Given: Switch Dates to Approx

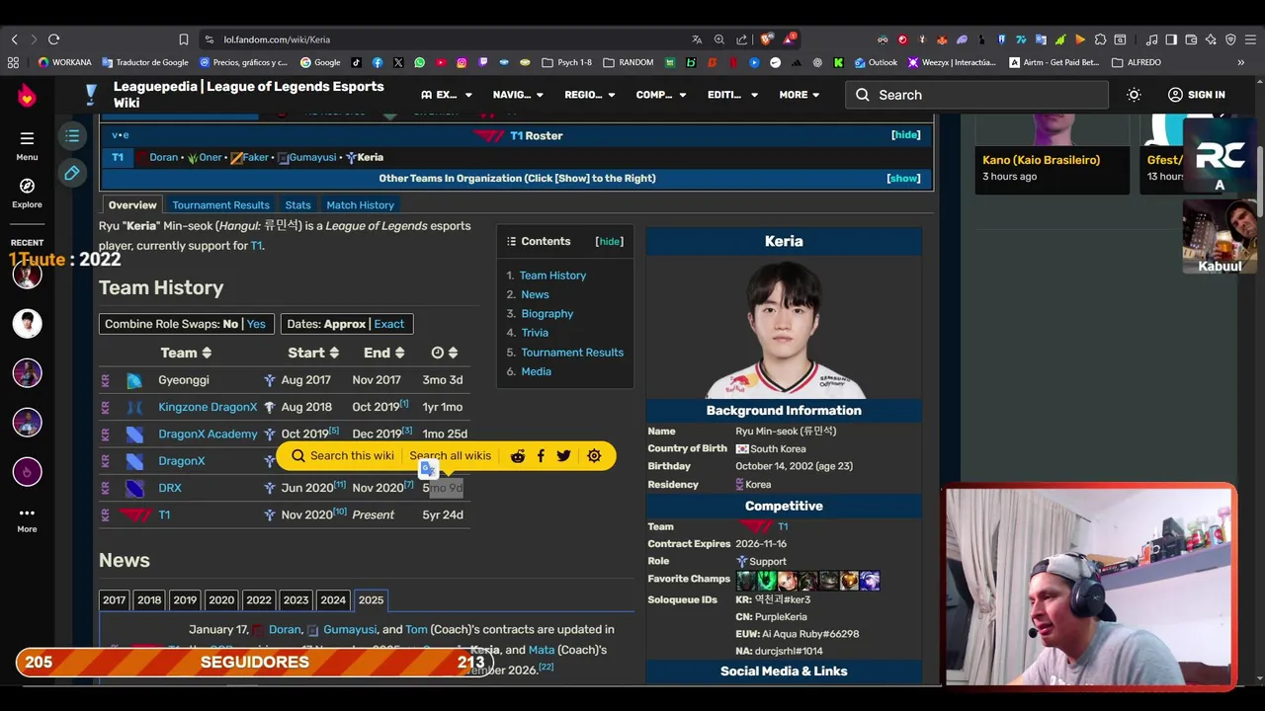Looking at the screenshot, I should [x=345, y=324].
